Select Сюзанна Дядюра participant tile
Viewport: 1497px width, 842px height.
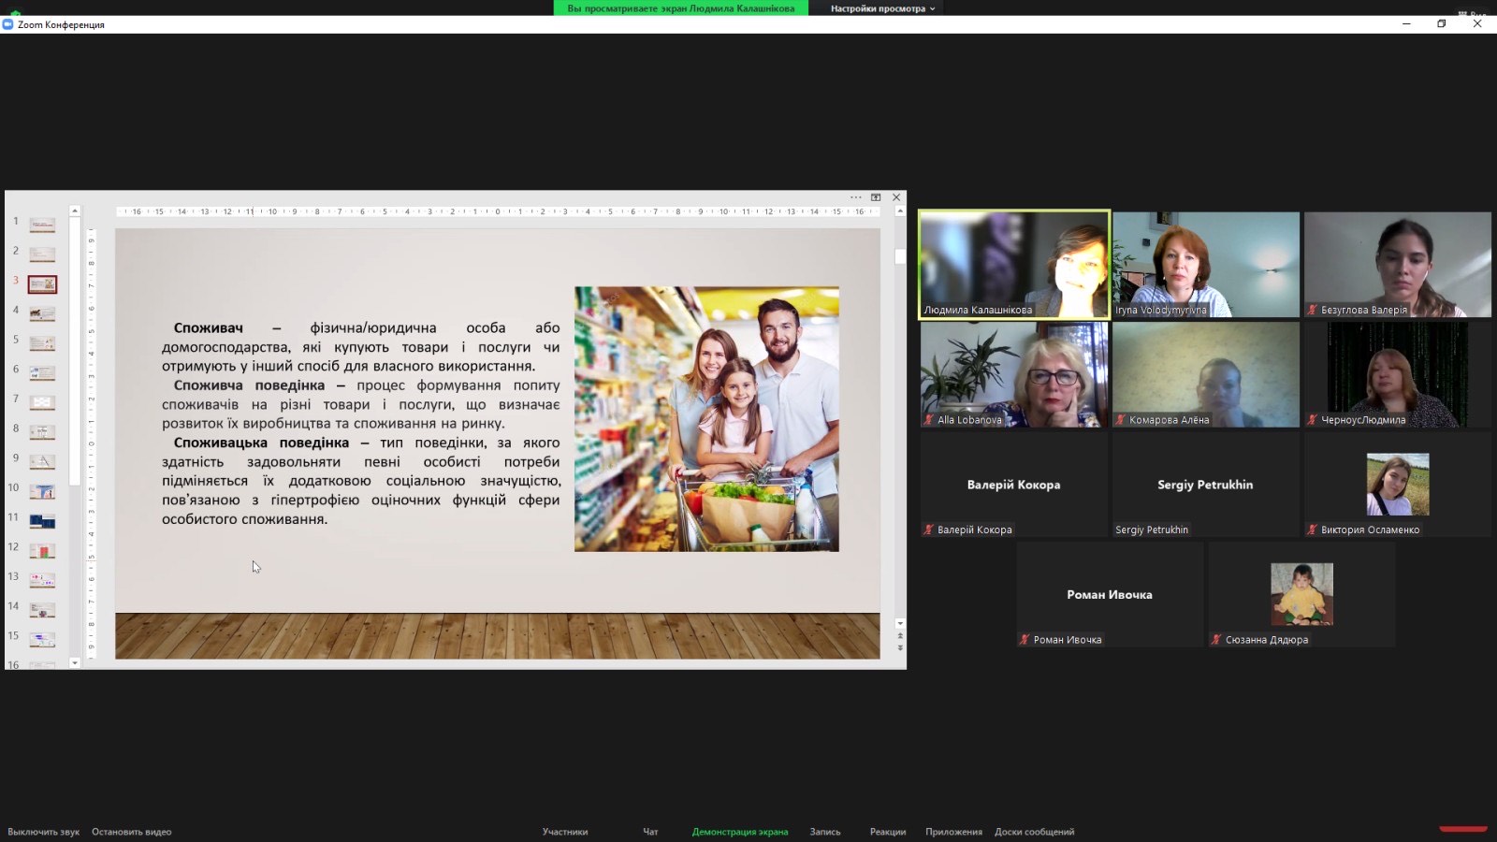point(1301,594)
